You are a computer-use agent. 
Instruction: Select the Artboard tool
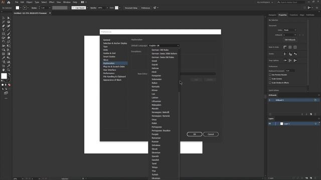coord(4,65)
